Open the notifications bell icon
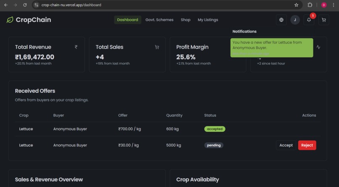The width and height of the screenshot is (339, 187). click(309, 20)
